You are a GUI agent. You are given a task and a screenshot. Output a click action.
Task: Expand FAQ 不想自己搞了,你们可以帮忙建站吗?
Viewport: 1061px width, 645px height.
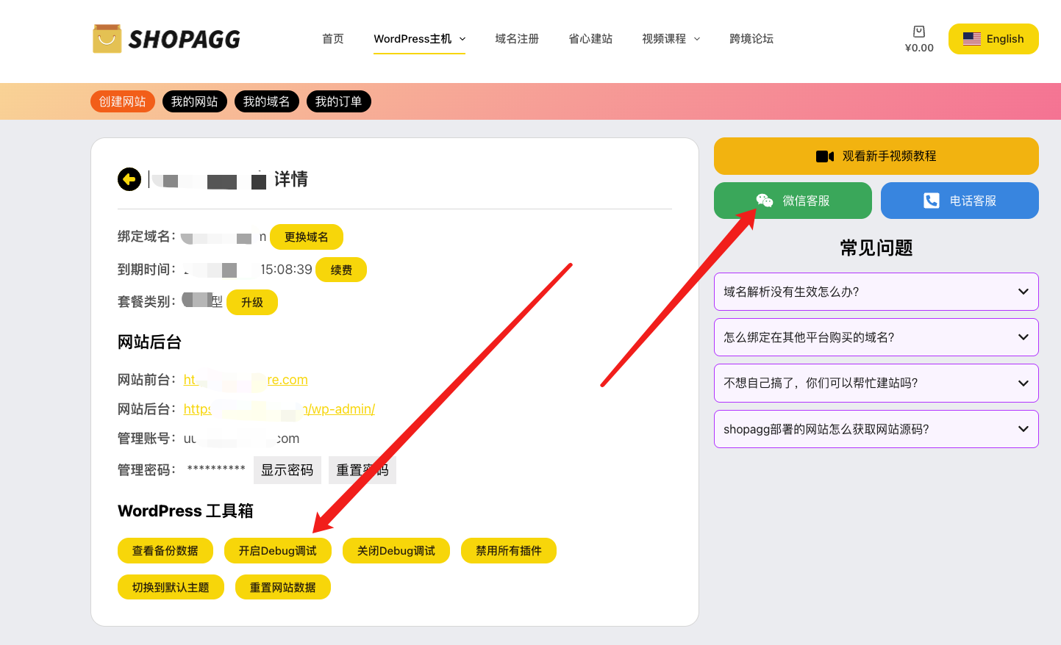pos(876,383)
